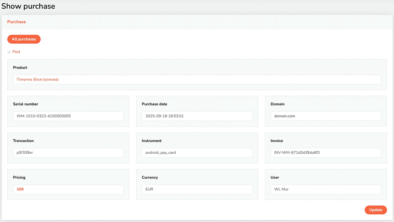Click the Update button
This screenshot has height=222, width=394.
pos(376,210)
